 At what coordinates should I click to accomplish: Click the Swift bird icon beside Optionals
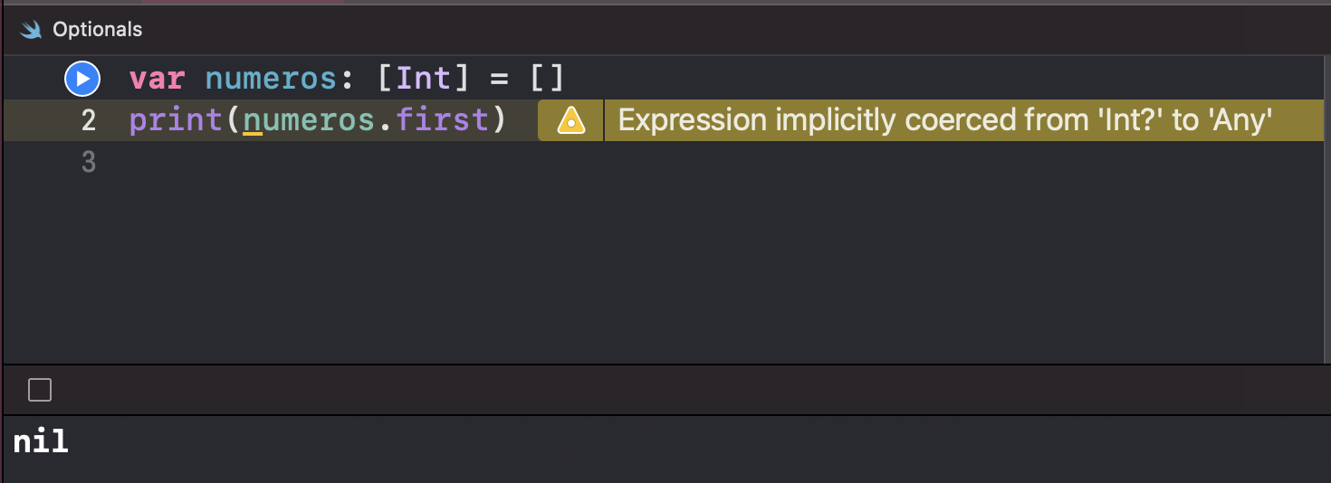click(x=32, y=30)
